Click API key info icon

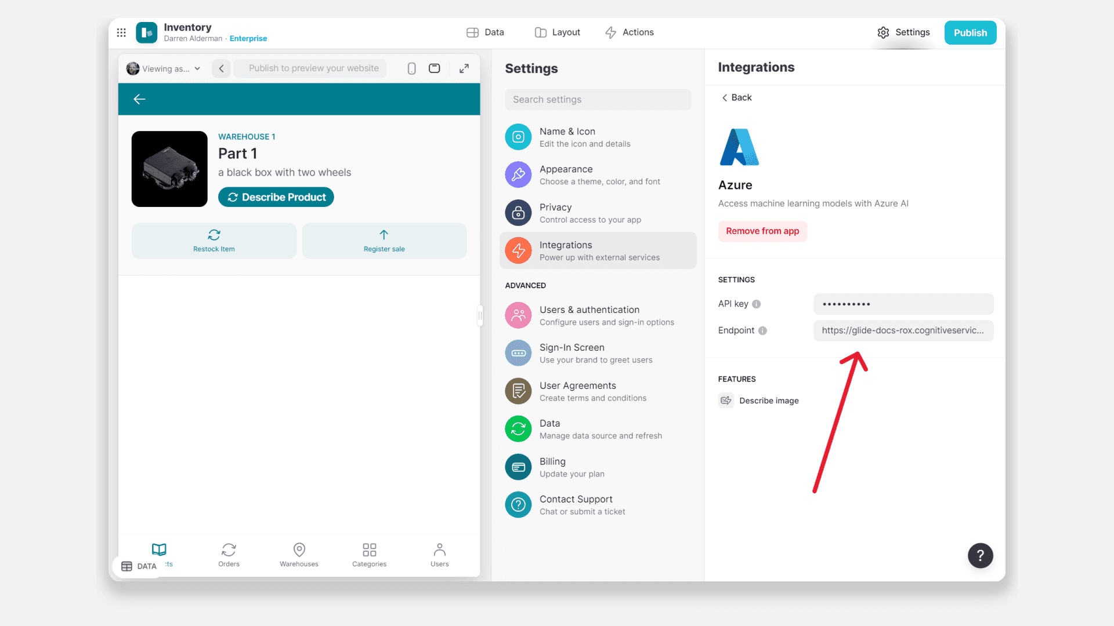pyautogui.click(x=756, y=304)
